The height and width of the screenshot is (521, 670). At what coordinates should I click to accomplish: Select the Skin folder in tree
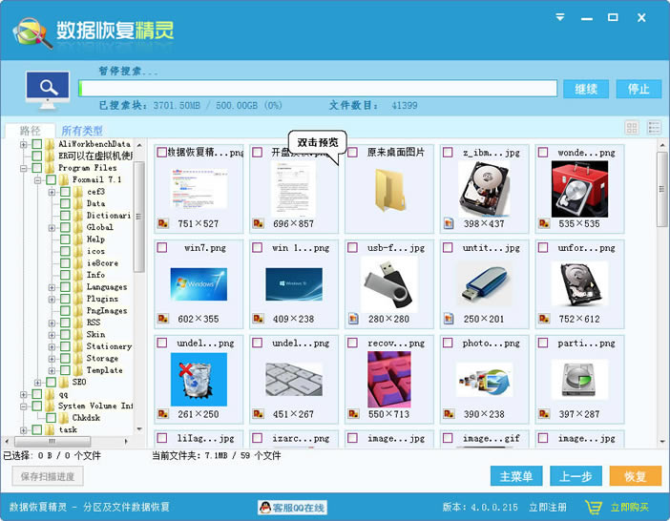pyautogui.click(x=95, y=334)
